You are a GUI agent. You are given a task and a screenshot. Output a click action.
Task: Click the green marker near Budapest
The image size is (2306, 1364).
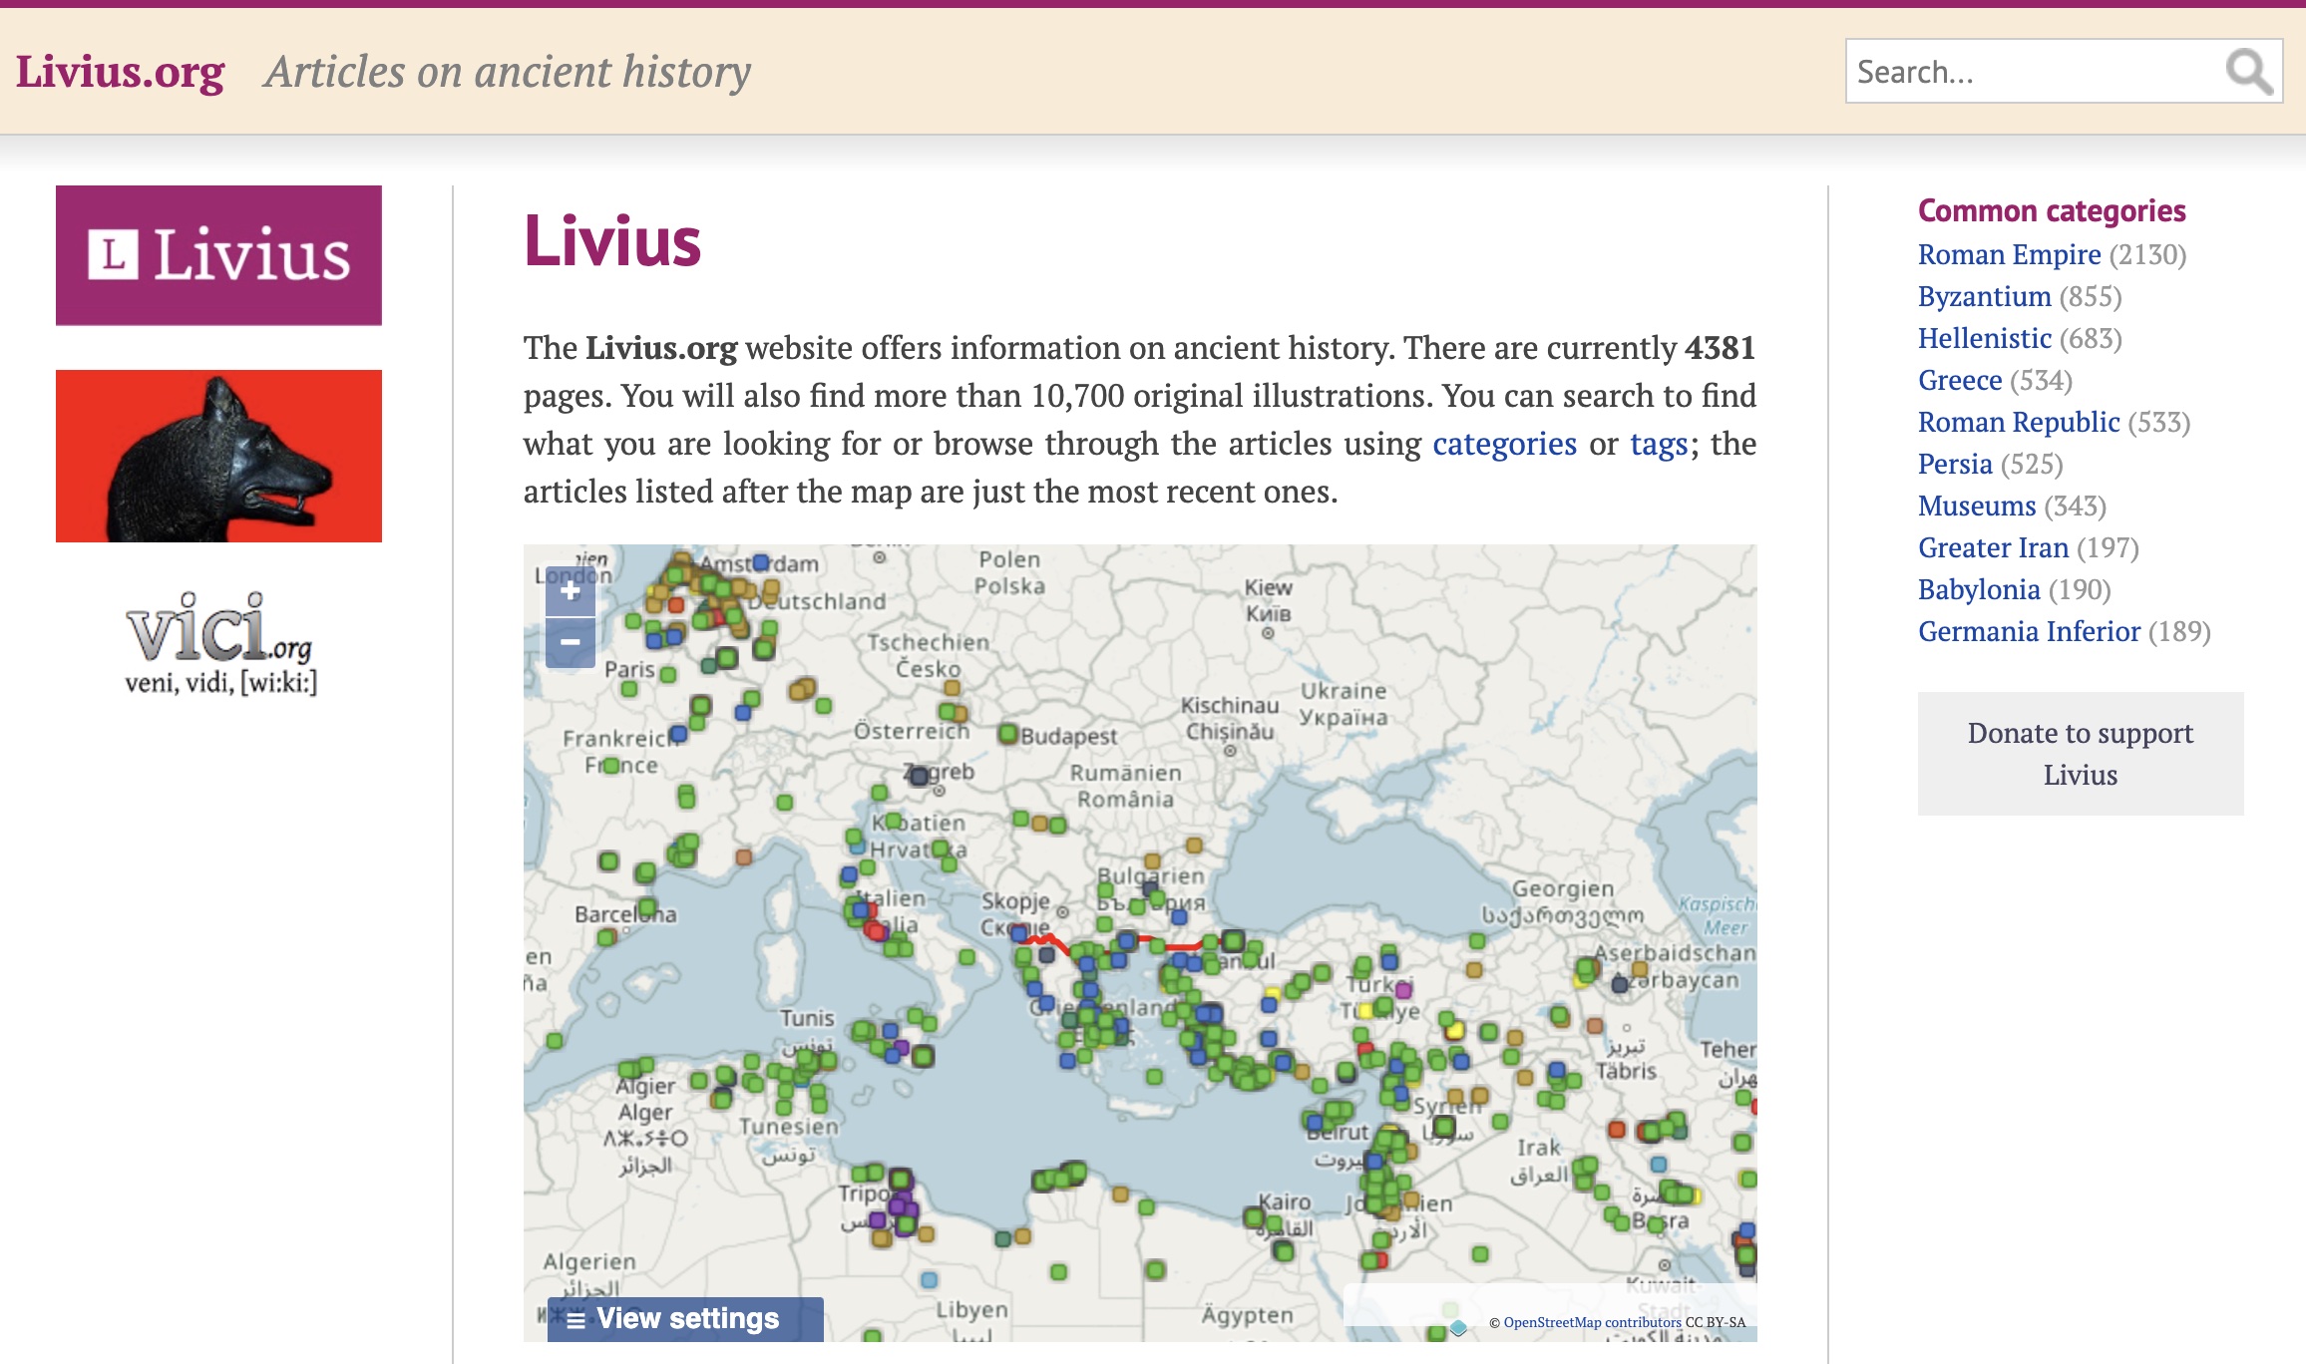click(x=1008, y=734)
